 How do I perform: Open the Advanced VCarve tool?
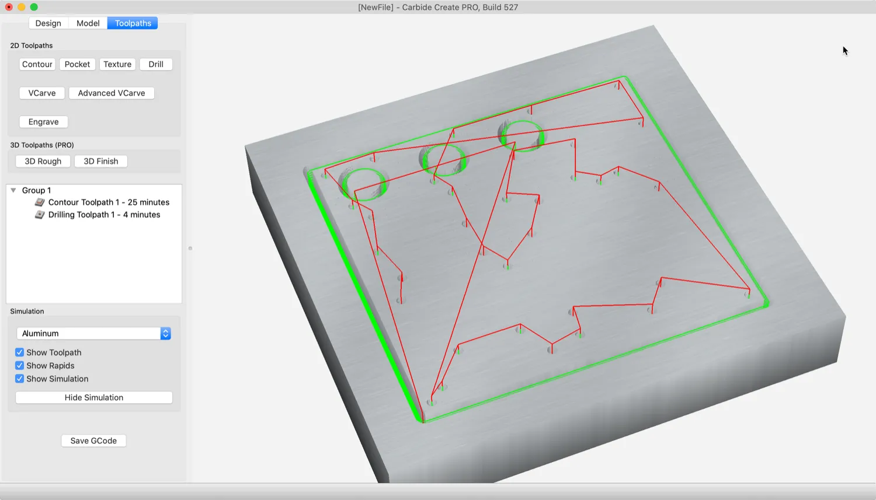coord(111,93)
